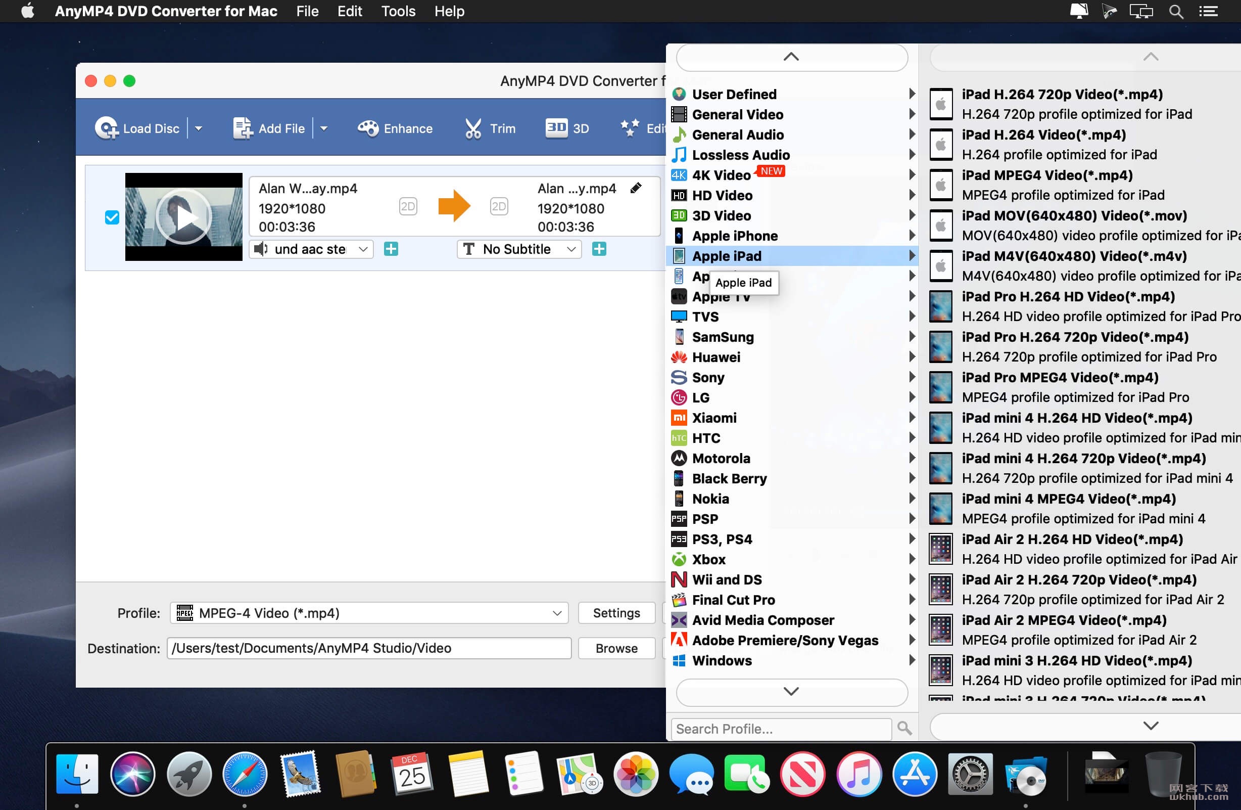Click the output 2D mode icon
The width and height of the screenshot is (1241, 810).
(x=499, y=207)
